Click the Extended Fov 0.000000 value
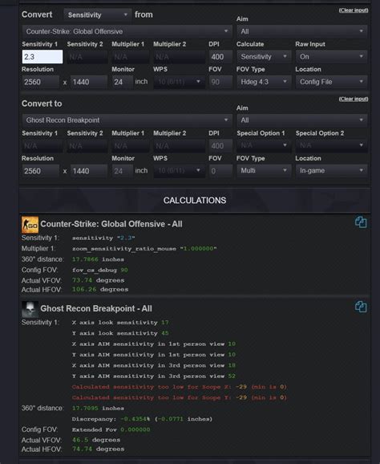Screen dimensions: 380x464 point(111,429)
